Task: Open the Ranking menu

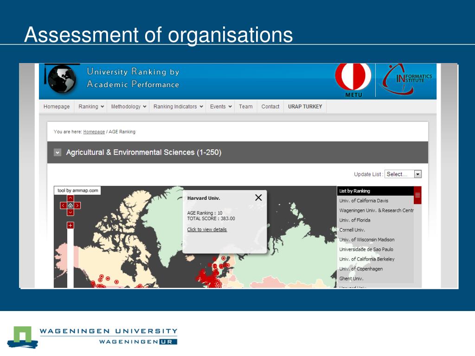Action: (91, 107)
